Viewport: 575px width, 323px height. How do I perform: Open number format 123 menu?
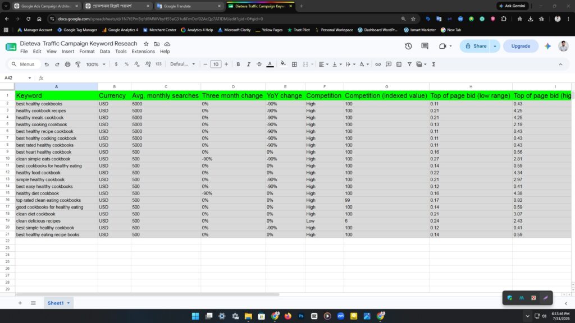tap(158, 64)
